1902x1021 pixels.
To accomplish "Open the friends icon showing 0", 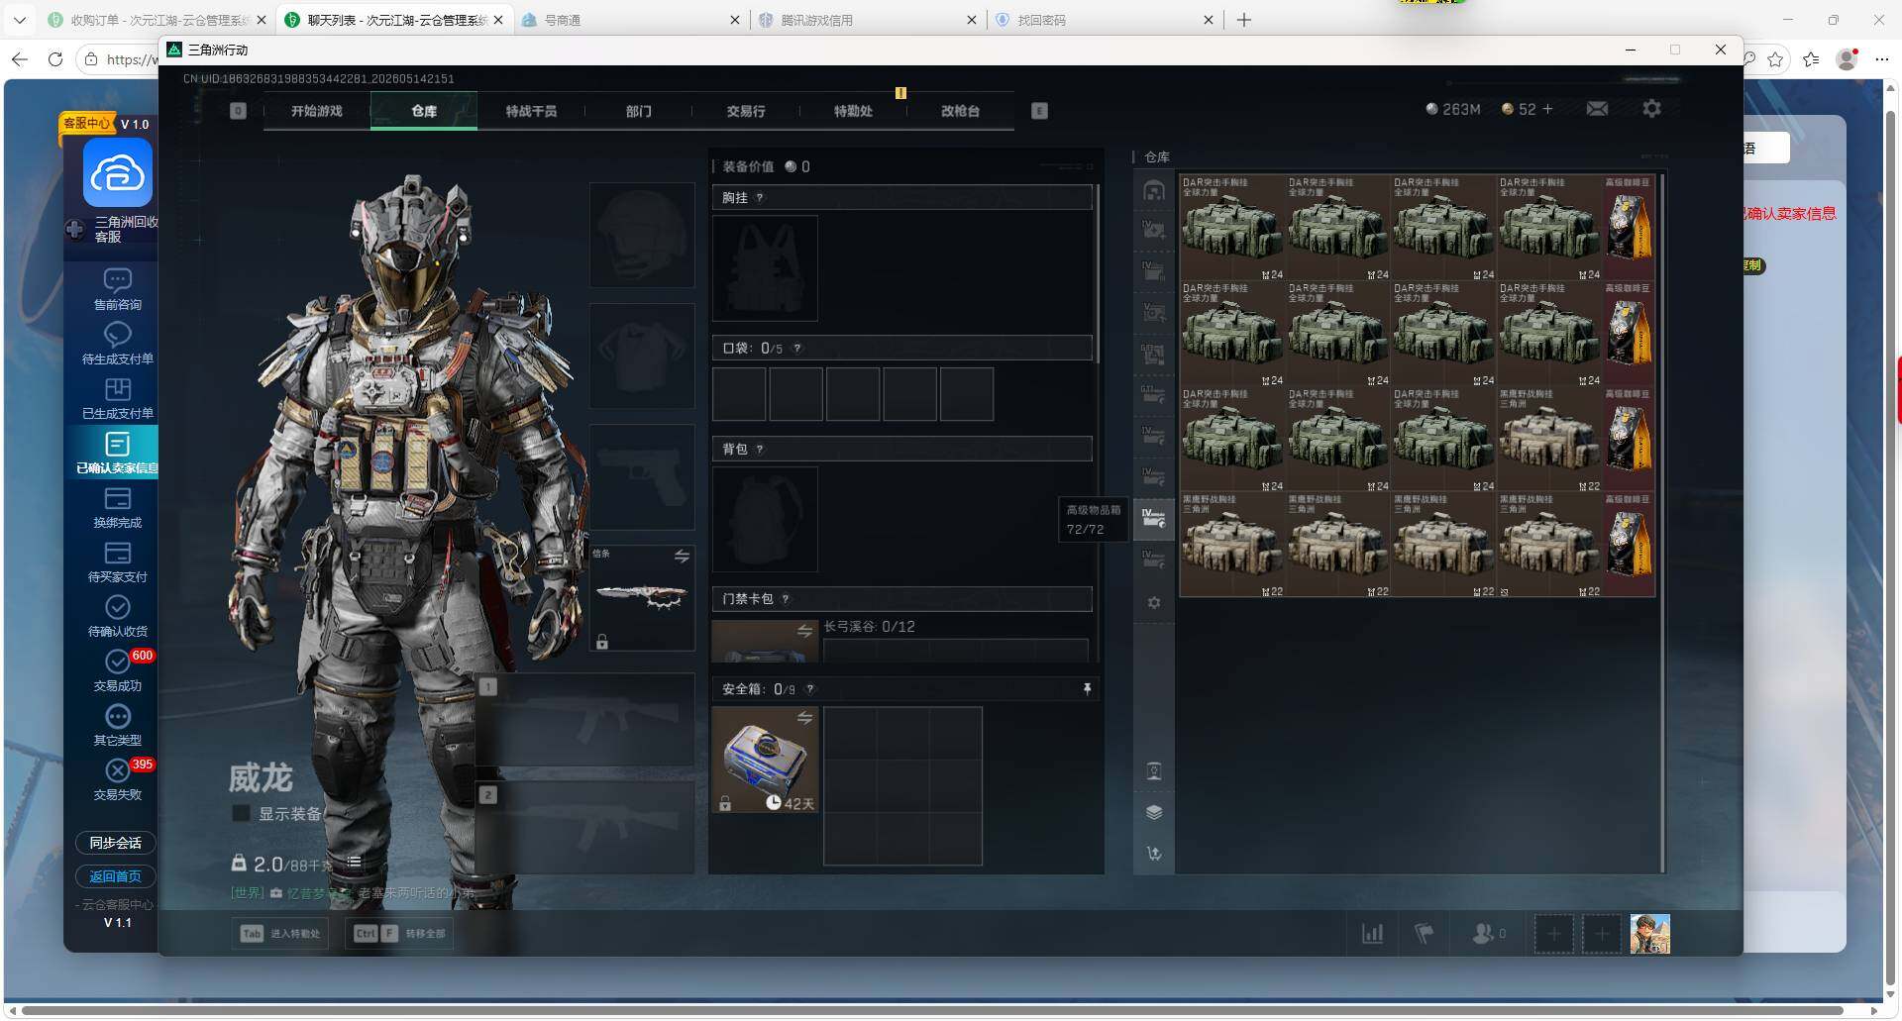I will [1488, 933].
